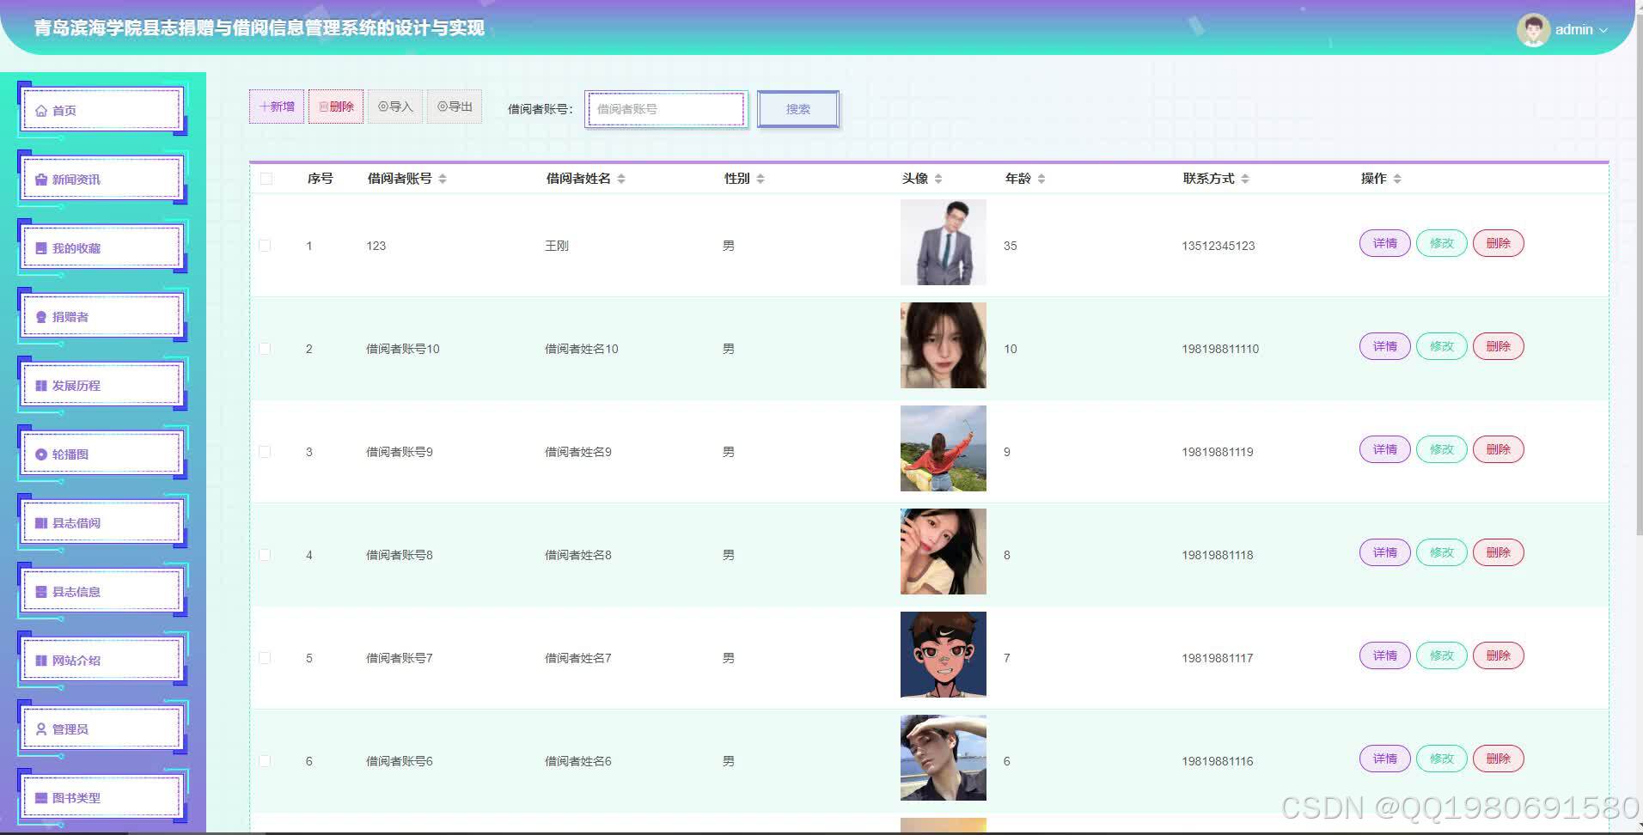Click the 导入 button
Image resolution: width=1643 pixels, height=835 pixels.
tap(395, 107)
